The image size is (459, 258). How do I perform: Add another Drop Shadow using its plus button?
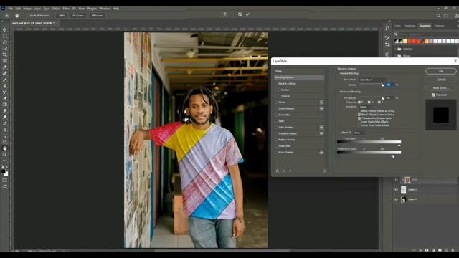tap(322, 153)
